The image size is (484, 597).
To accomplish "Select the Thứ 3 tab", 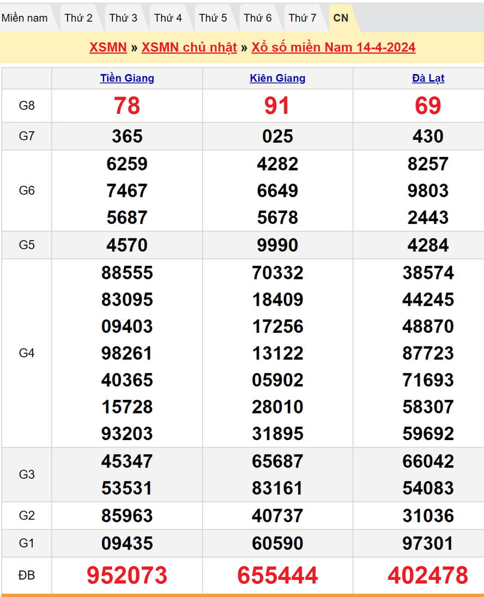I will pos(123,18).
